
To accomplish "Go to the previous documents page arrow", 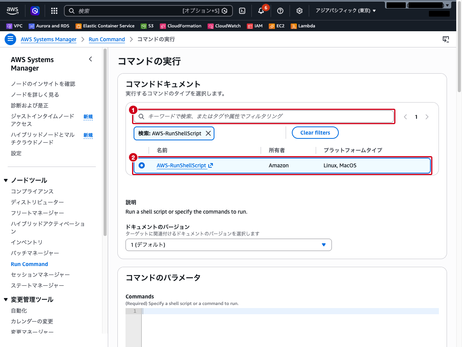I will 405,117.
